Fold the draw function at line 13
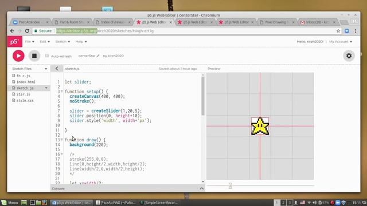This screenshot has width=367, height=206. pos(62,140)
